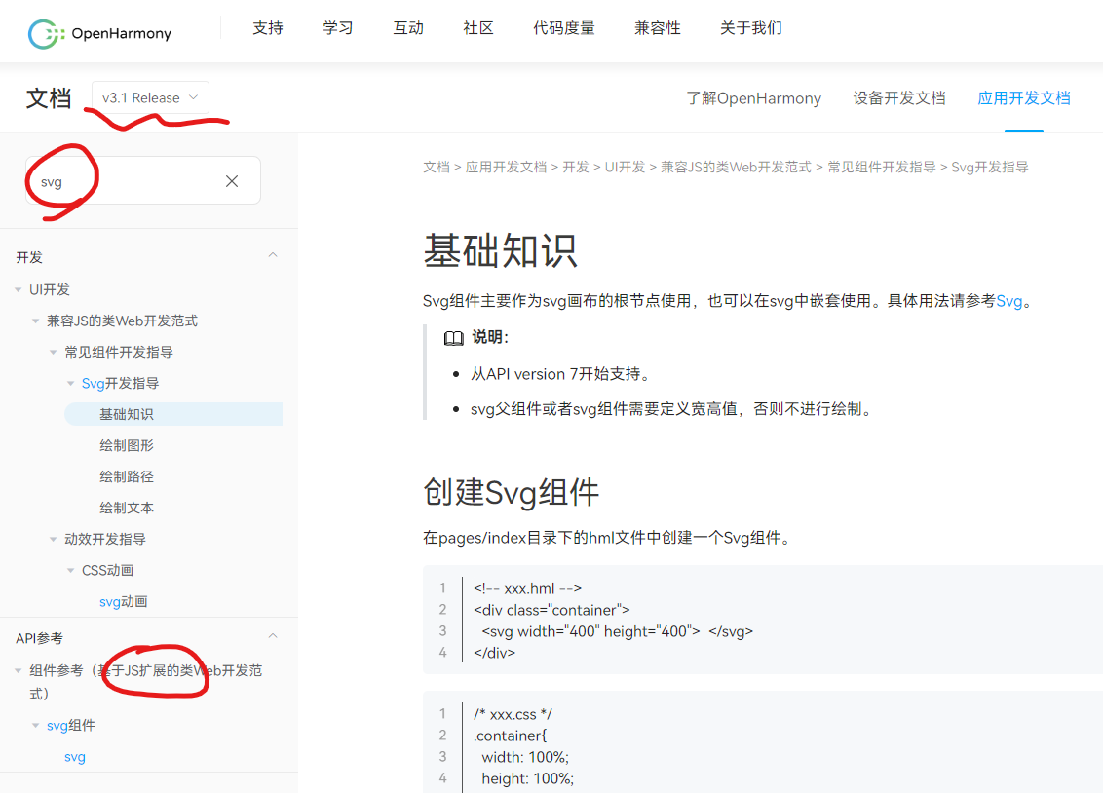
Task: Select the 应用开发文档 tab
Action: (x=1023, y=98)
